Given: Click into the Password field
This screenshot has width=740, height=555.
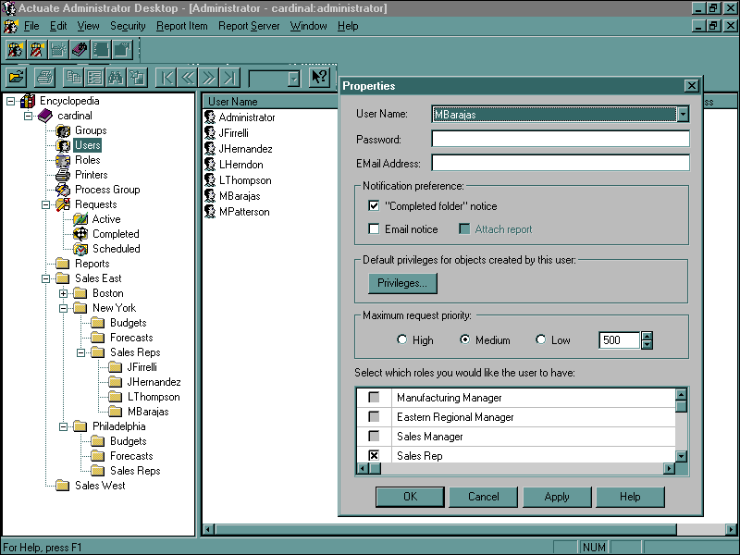Looking at the screenshot, I should point(561,139).
